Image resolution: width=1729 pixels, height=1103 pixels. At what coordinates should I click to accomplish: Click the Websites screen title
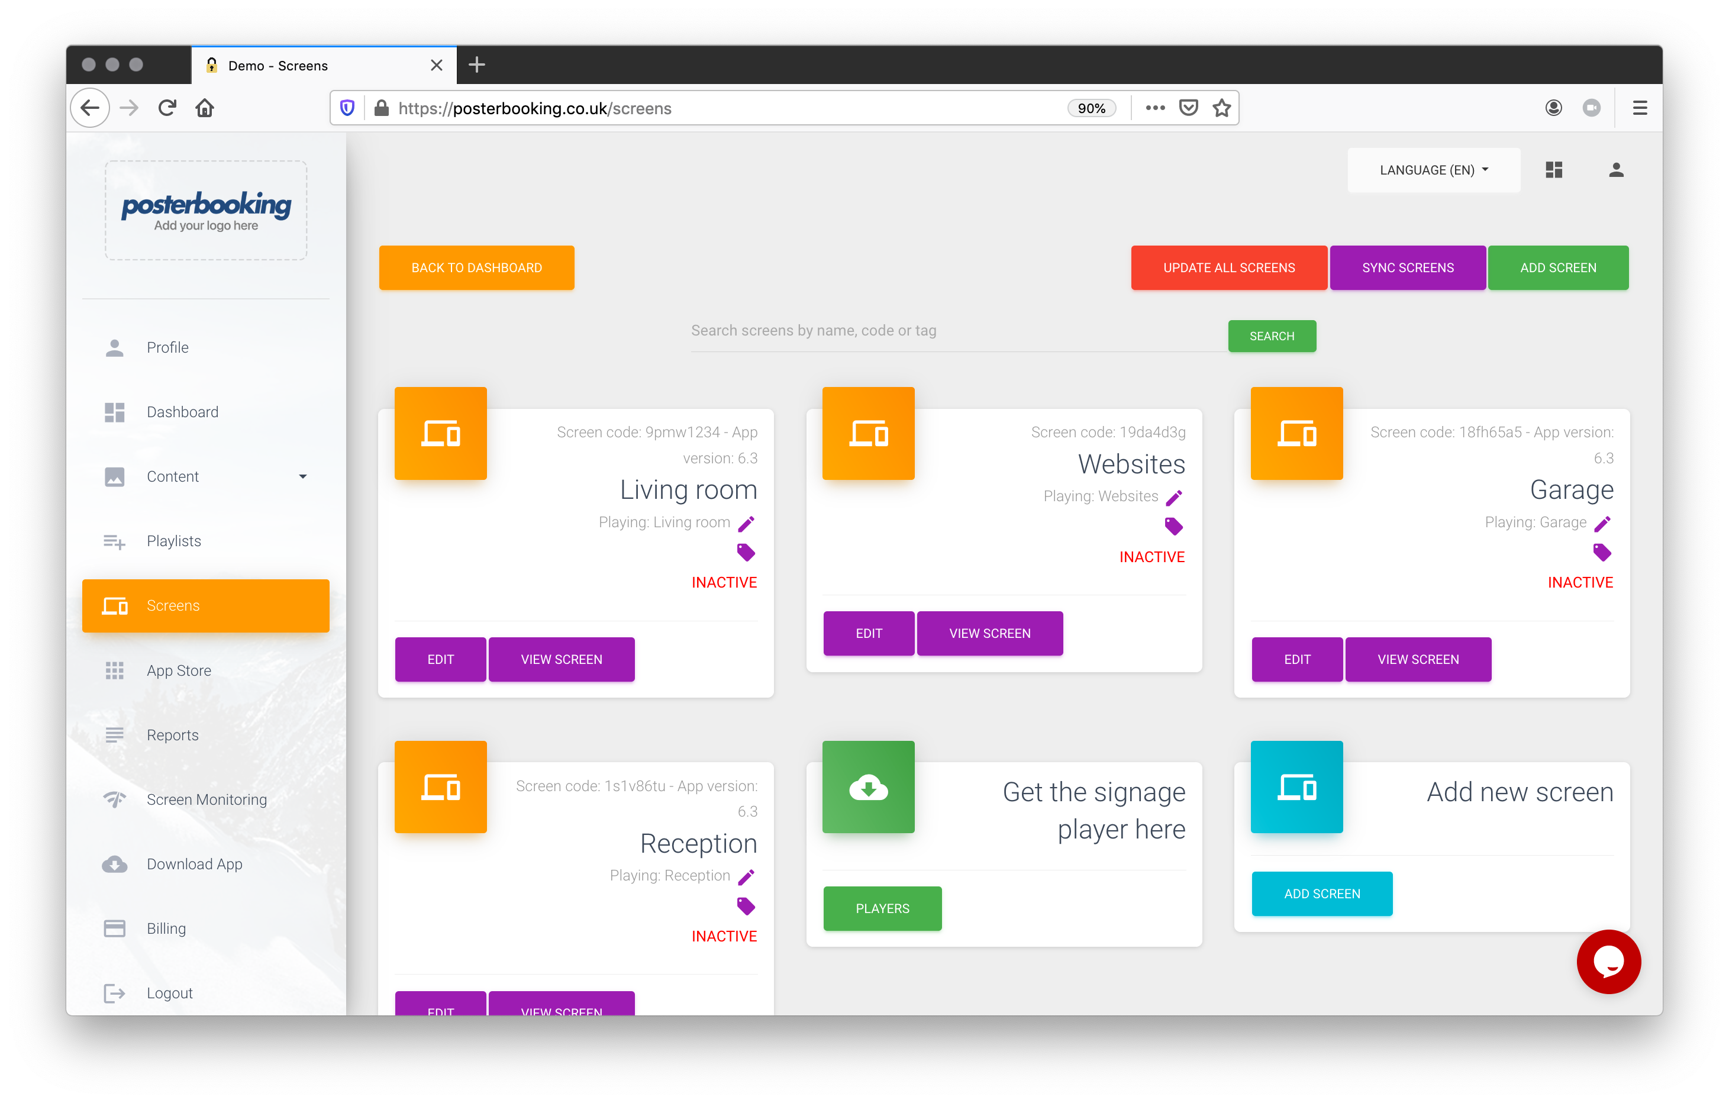point(1131,464)
